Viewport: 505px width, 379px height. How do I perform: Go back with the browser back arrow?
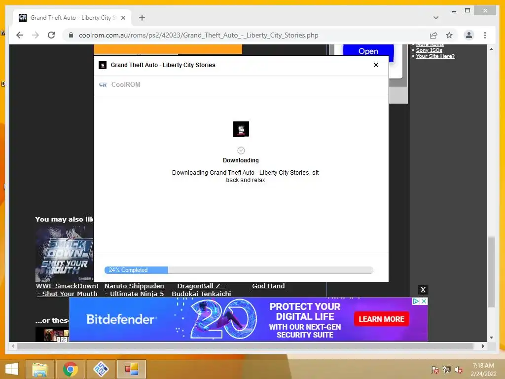pyautogui.click(x=20, y=35)
